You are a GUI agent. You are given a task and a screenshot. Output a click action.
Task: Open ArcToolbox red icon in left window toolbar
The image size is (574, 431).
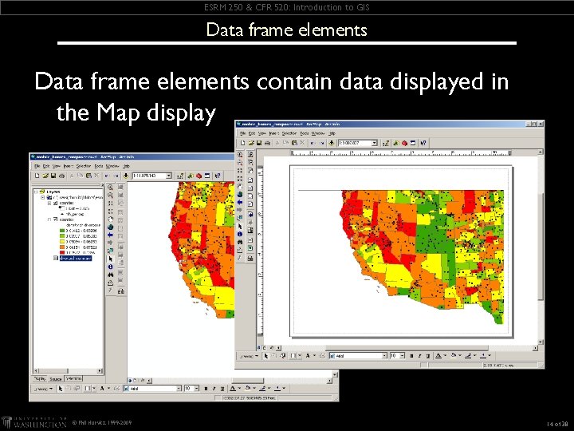pyautogui.click(x=199, y=176)
